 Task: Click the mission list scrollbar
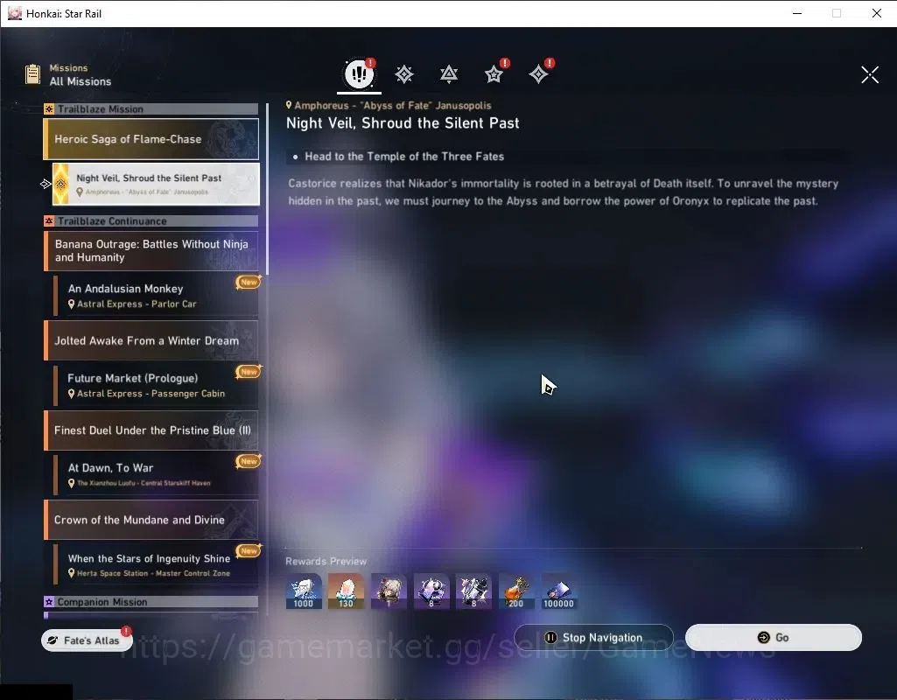pyautogui.click(x=267, y=189)
